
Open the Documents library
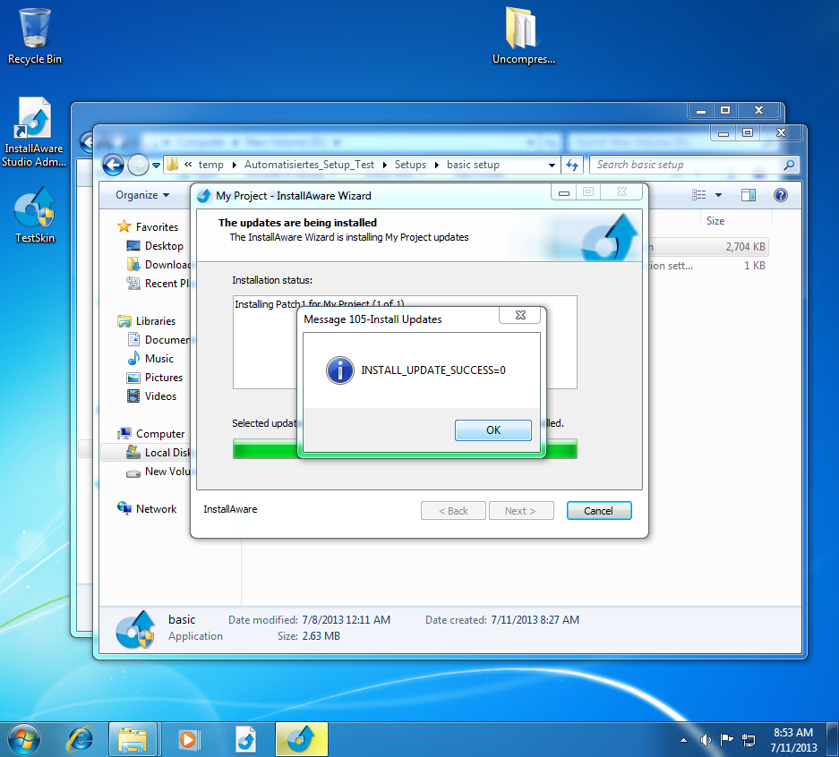click(158, 340)
